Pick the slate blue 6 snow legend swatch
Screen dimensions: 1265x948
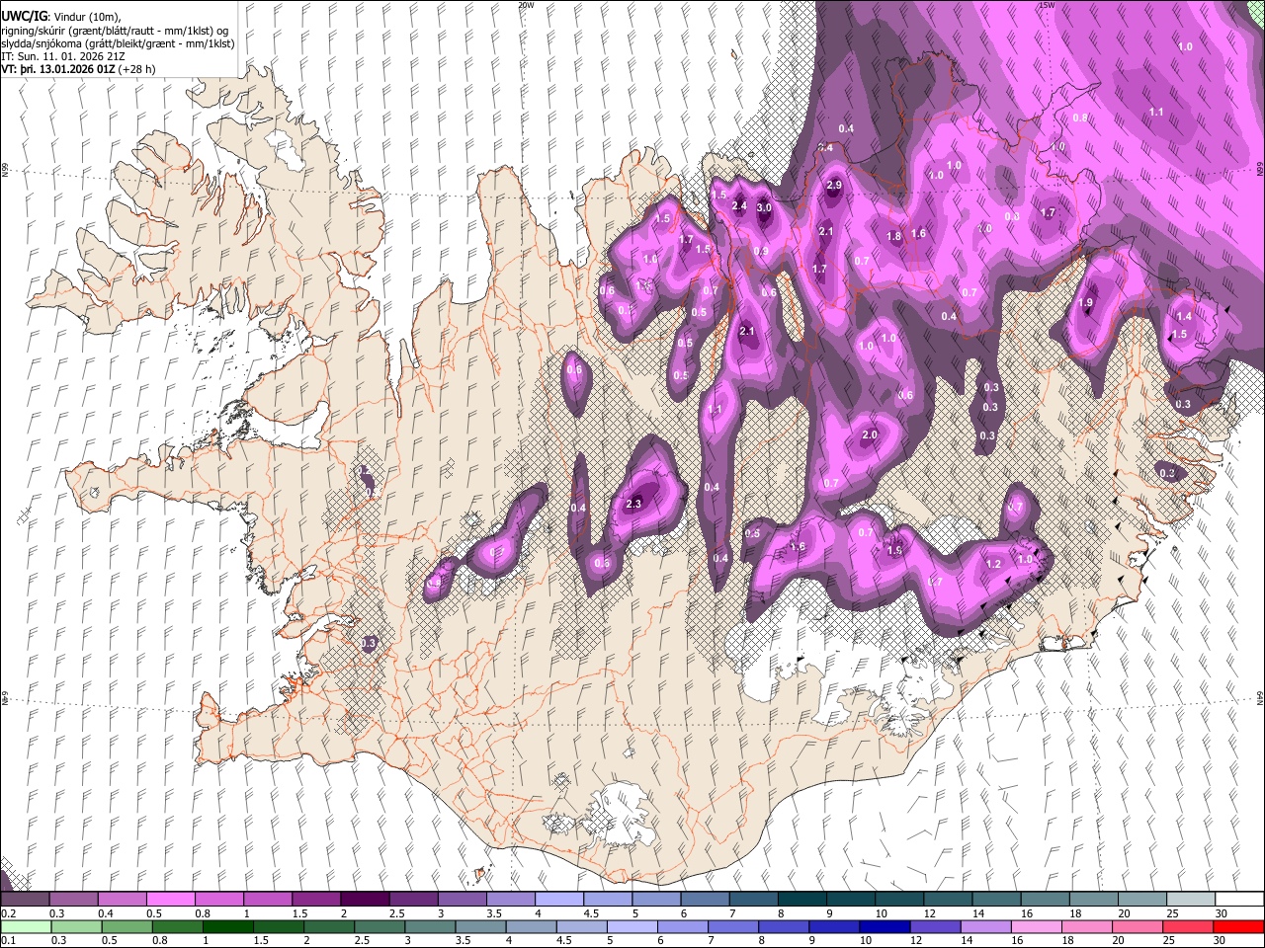click(x=705, y=900)
